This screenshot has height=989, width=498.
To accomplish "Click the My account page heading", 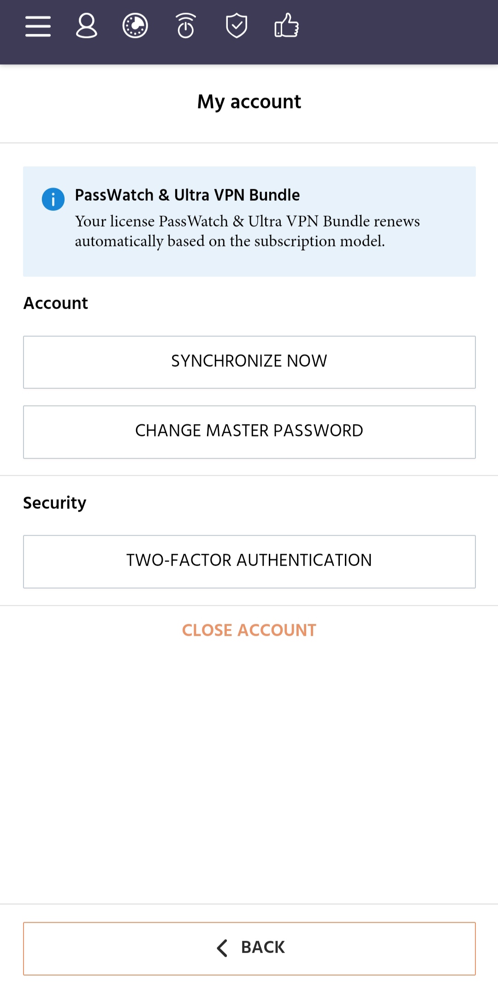I will tap(249, 102).
